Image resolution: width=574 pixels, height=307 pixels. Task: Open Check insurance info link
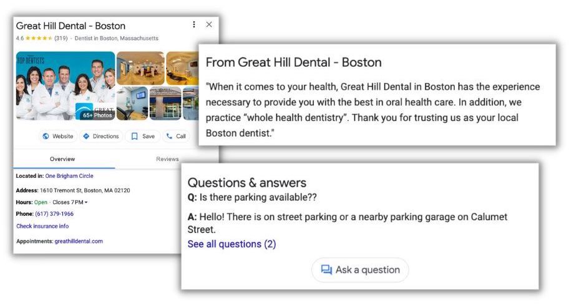[x=42, y=226]
